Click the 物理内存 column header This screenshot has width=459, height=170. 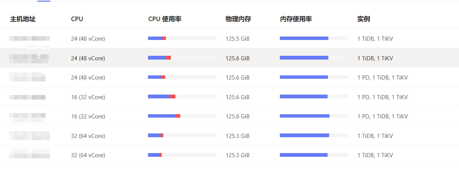(x=238, y=19)
